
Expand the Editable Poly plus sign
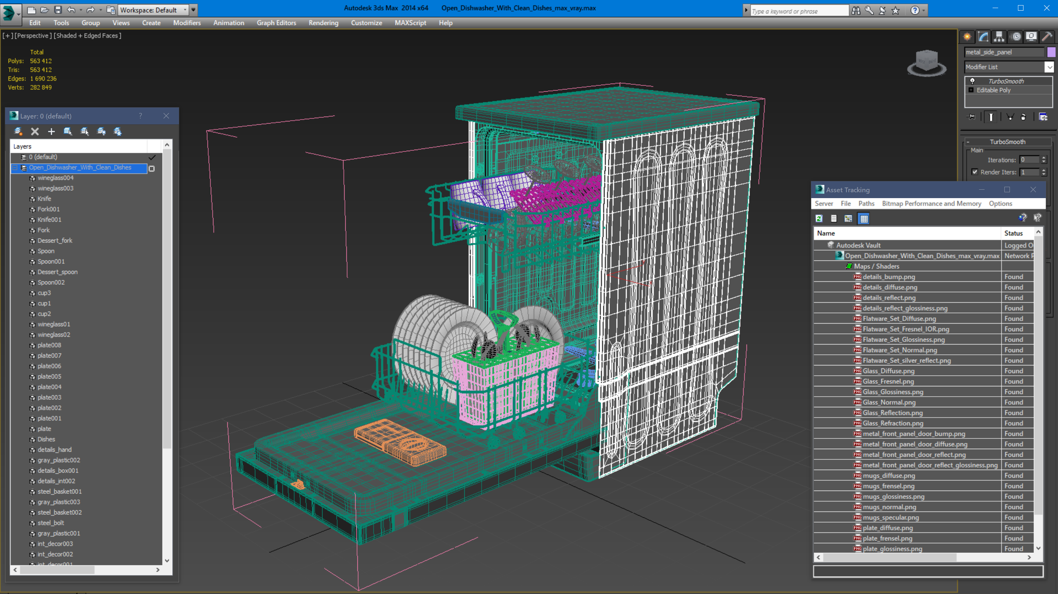tap(971, 90)
